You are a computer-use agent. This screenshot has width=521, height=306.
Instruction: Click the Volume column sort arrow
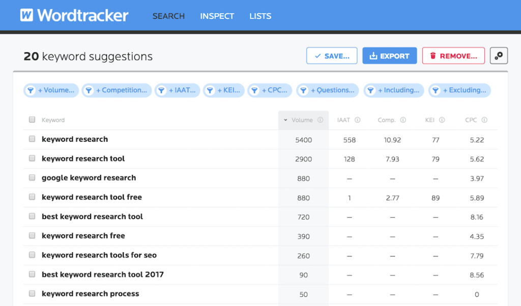tap(285, 120)
